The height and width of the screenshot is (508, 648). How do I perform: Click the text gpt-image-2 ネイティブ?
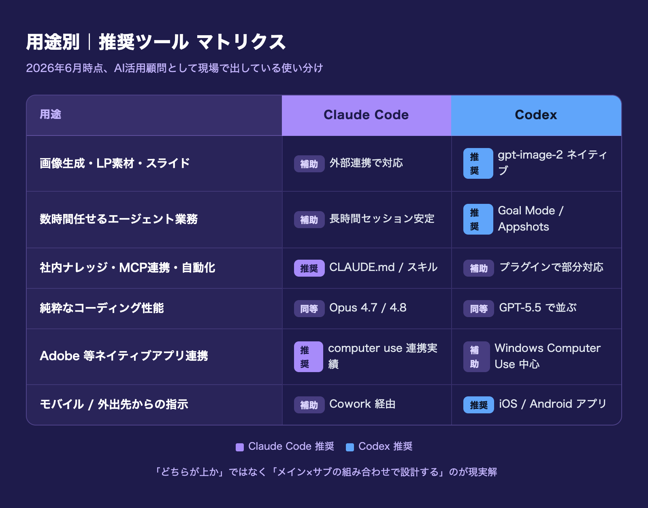click(552, 163)
